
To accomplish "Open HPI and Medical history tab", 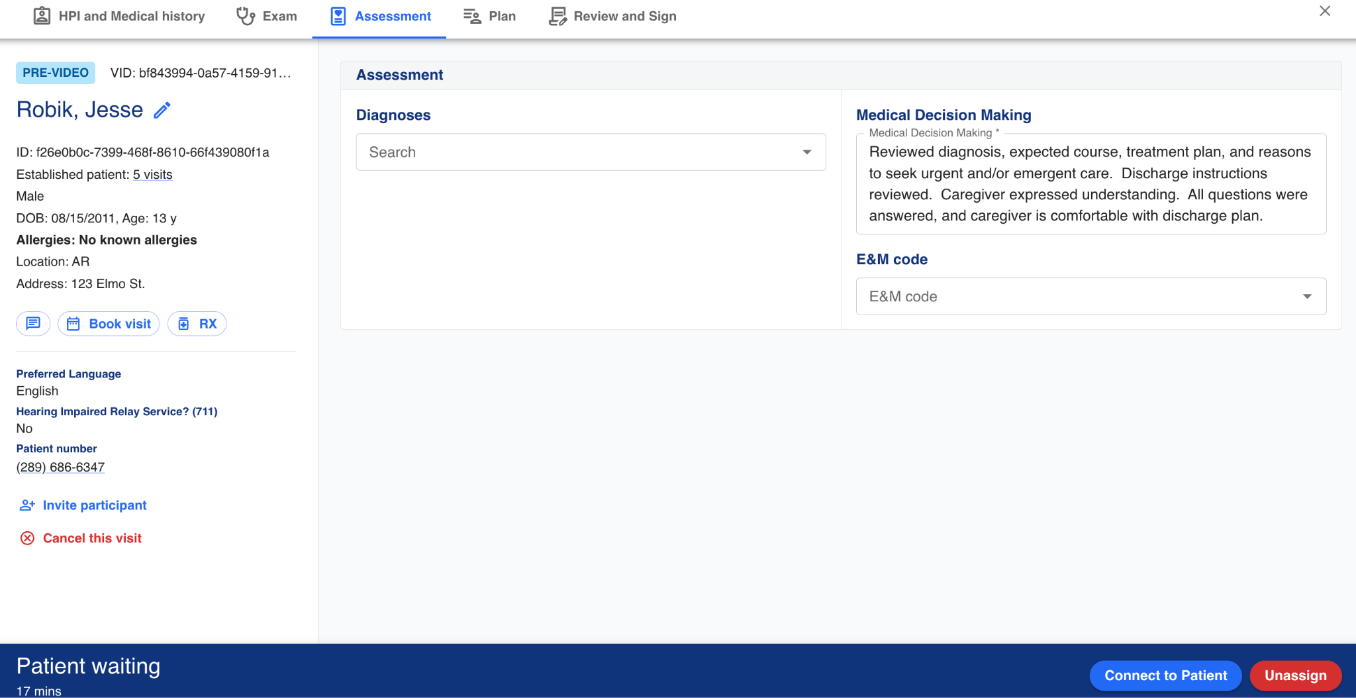I will (119, 16).
